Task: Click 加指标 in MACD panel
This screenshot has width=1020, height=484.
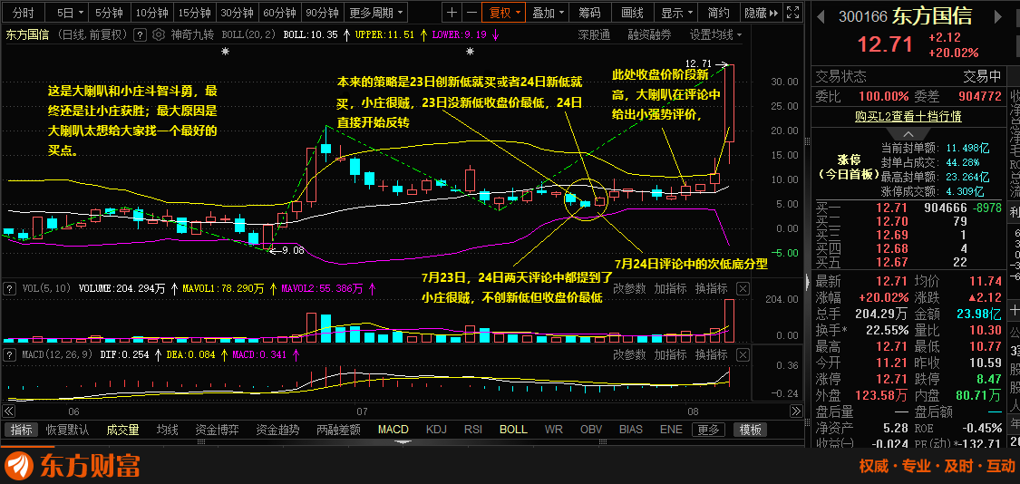Action: pos(670,354)
